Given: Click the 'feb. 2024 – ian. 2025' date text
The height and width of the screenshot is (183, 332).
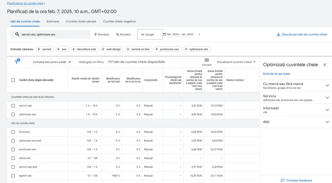Looking at the screenshot, I should (x=180, y=34).
